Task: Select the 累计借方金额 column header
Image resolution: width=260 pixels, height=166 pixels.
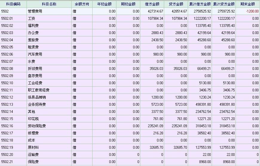Action: click(x=200, y=4)
